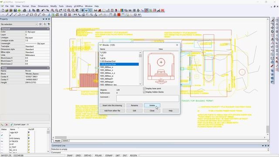Collapse the General section in Property panel
The image size is (279, 157).
[48, 29]
